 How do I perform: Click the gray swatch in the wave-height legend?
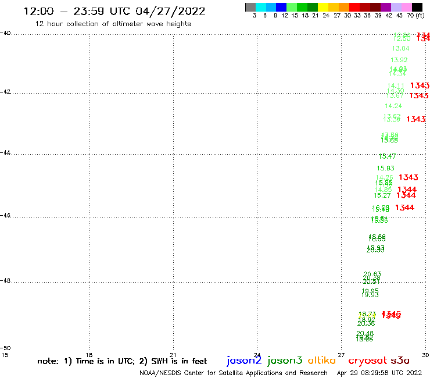[x=250, y=8]
